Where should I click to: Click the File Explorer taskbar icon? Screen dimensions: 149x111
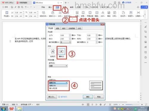pyautogui.click(x=20, y=109)
